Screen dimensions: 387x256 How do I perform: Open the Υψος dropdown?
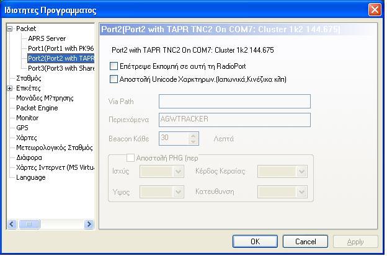pos(162,192)
